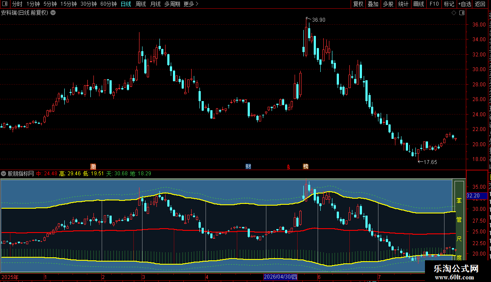Click the 17.65 low price label

click(x=430, y=162)
